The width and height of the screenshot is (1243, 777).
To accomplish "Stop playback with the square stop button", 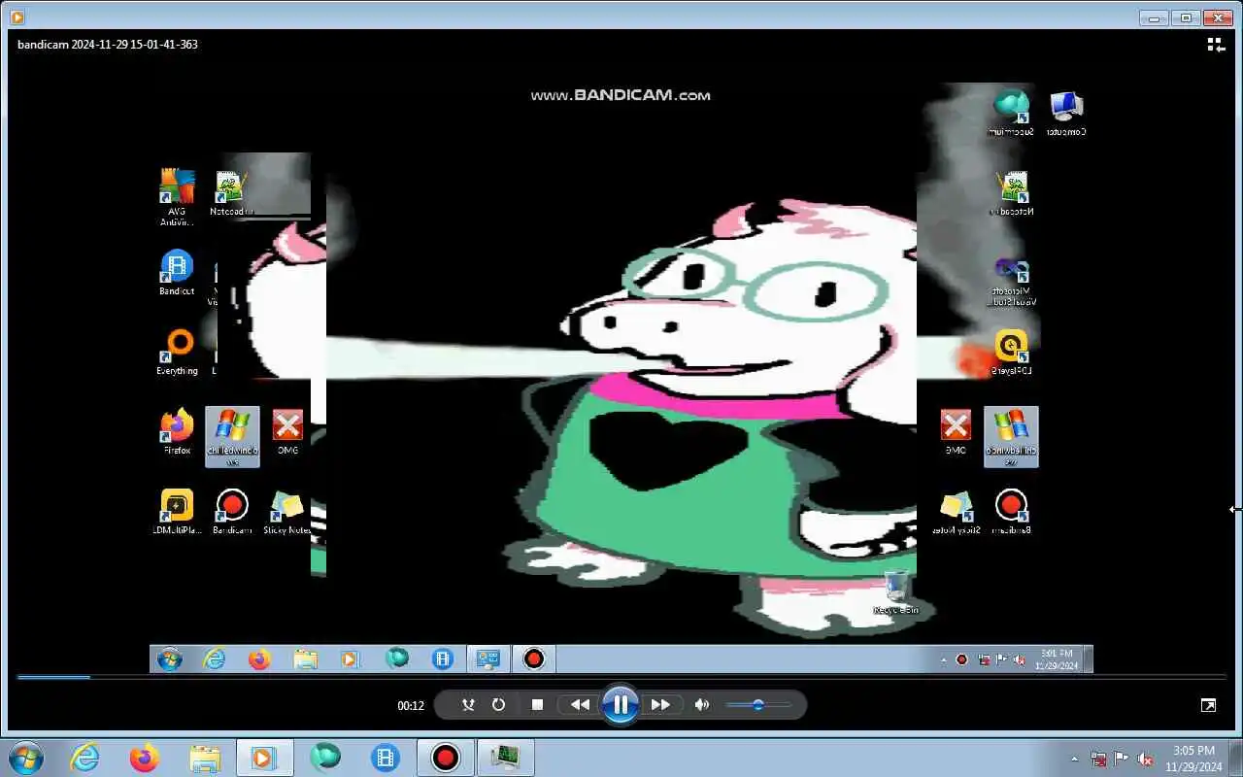I will tap(537, 704).
